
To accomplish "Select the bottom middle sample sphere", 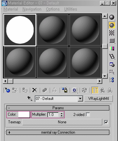I will pyautogui.click(x=52, y=62).
